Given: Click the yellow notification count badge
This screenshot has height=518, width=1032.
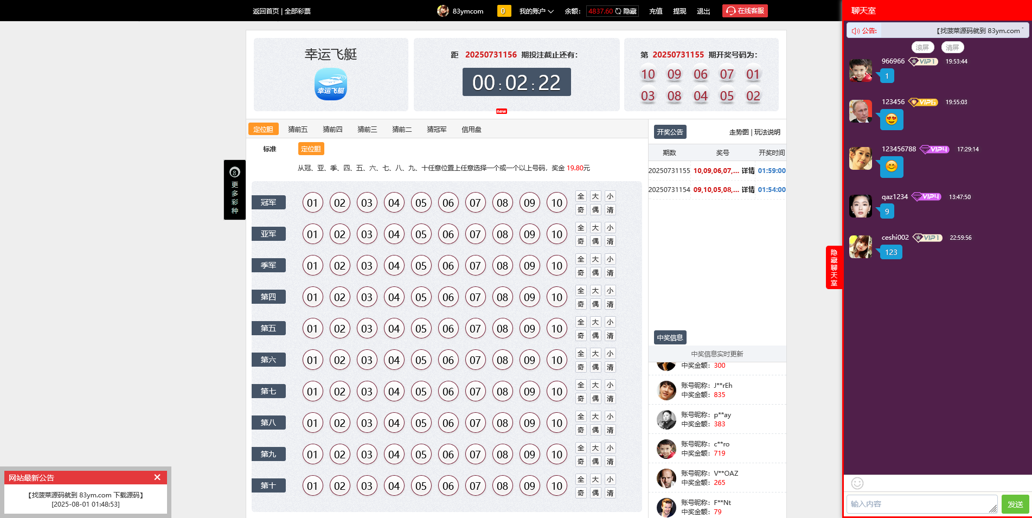Looking at the screenshot, I should [504, 11].
